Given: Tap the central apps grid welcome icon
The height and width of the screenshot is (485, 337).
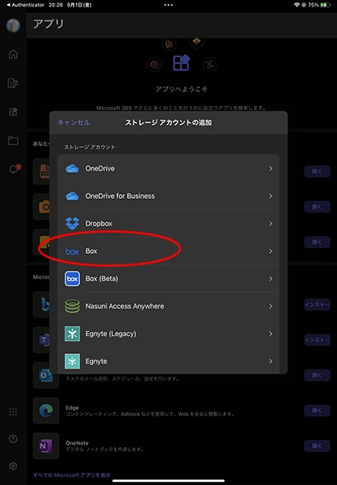Looking at the screenshot, I should coord(181,63).
